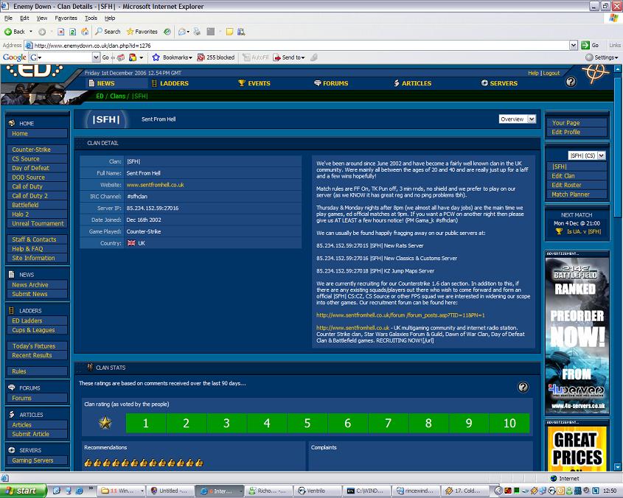
Task: Click the UK flag icon in the Country row
Action: click(x=131, y=243)
